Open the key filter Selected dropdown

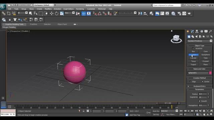pyautogui.click(x=170, y=111)
